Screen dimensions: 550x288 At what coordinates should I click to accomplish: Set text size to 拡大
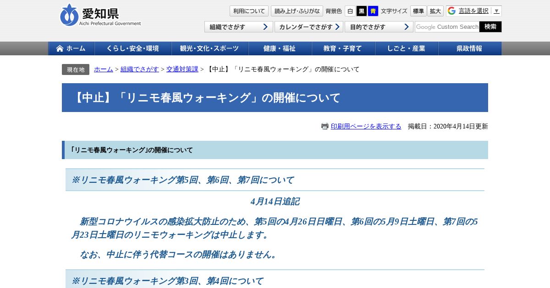[435, 11]
